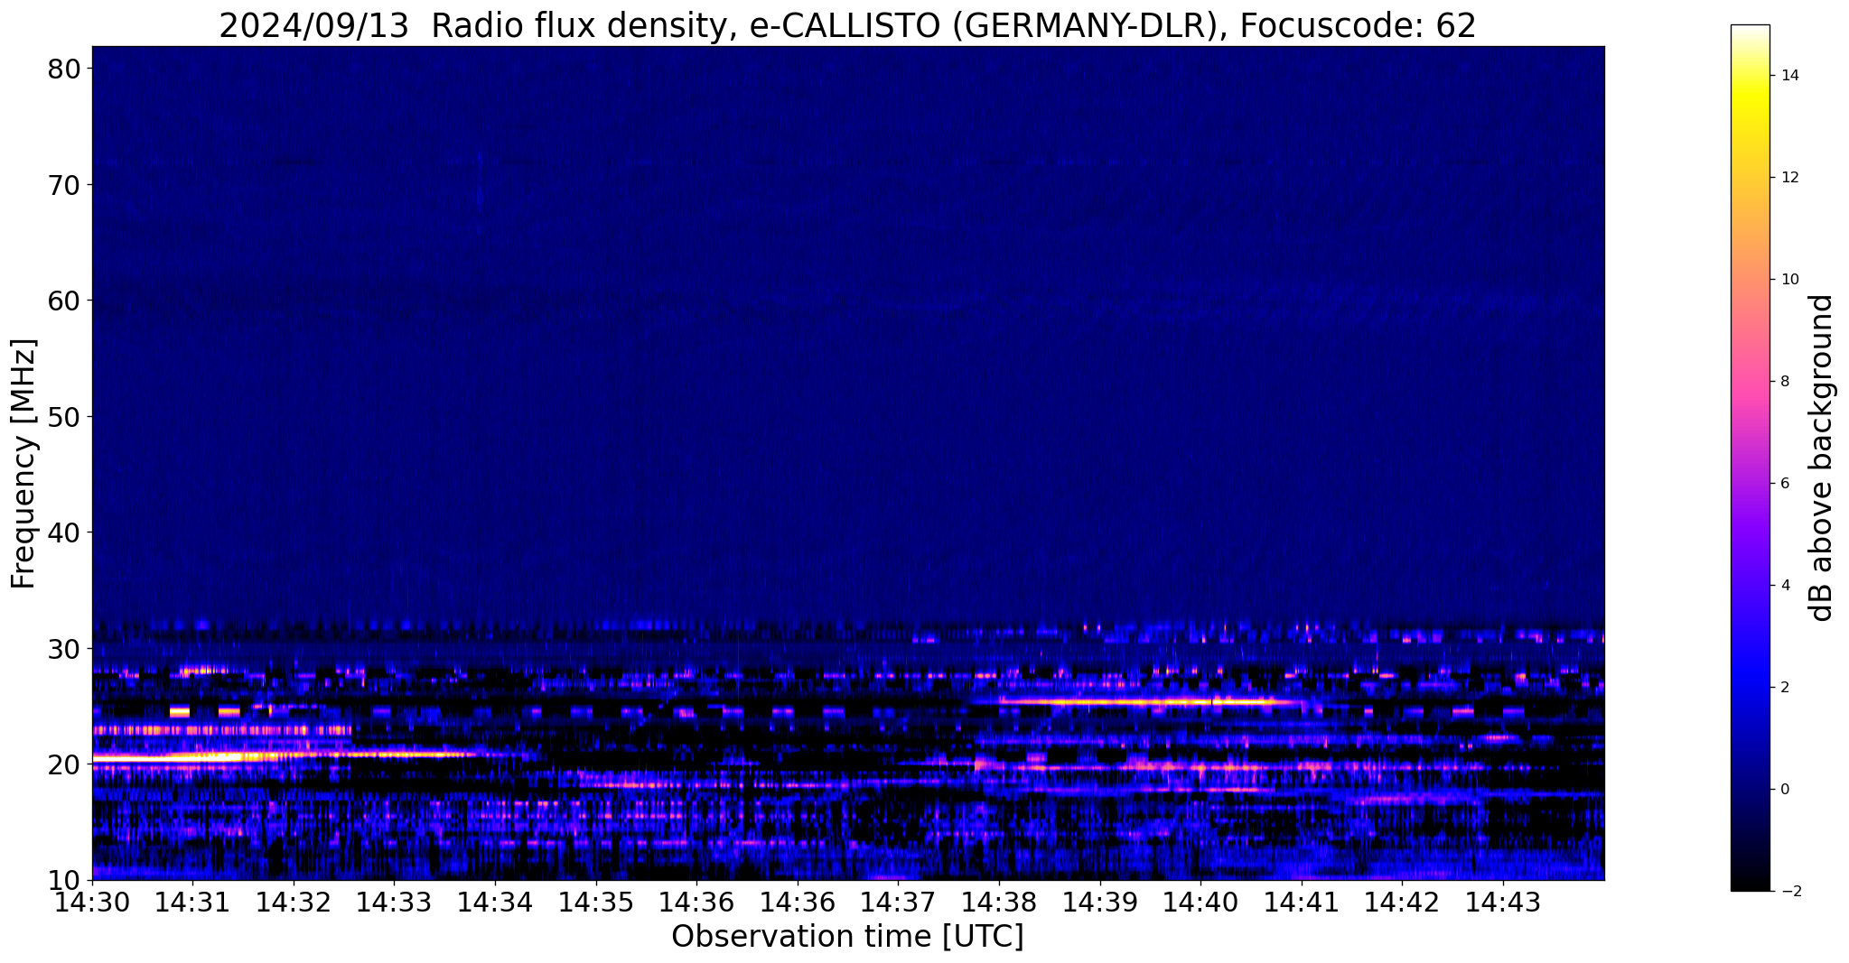The height and width of the screenshot is (963, 1849).
Task: Click the 30 MHz frequency tick label
Action: coord(66,649)
